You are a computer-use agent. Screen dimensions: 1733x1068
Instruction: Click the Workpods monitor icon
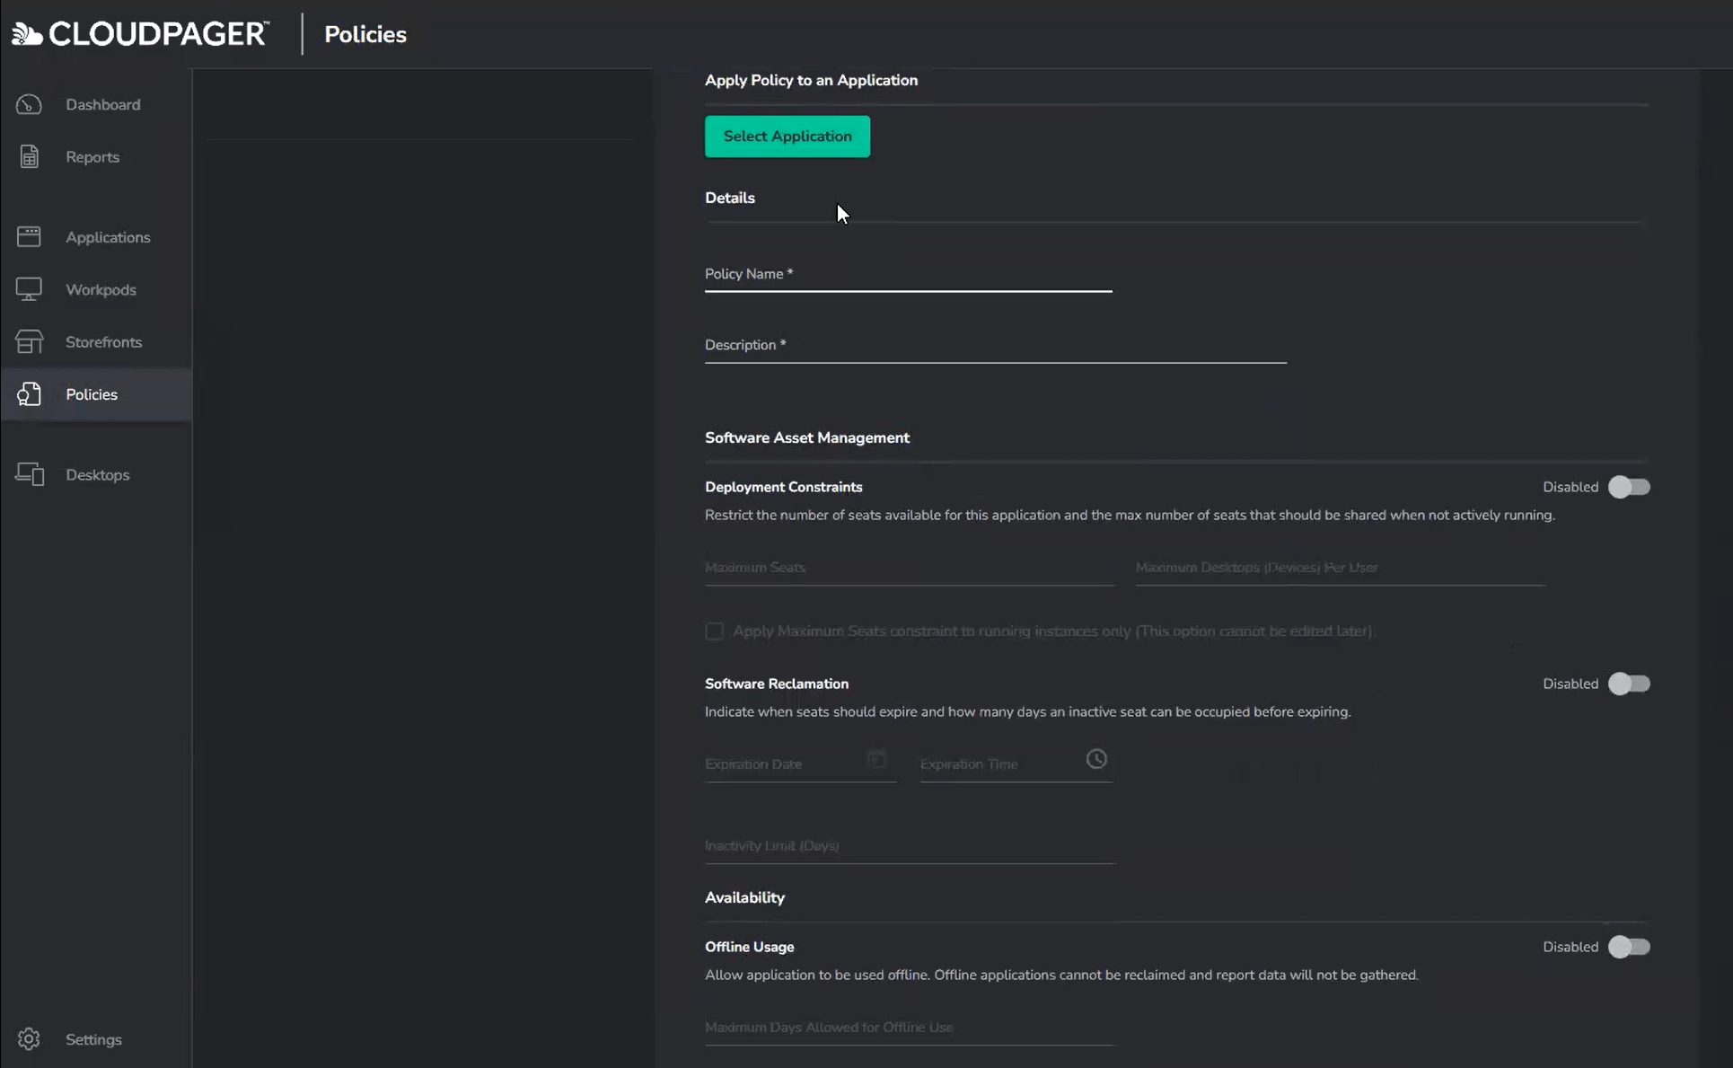coord(29,288)
